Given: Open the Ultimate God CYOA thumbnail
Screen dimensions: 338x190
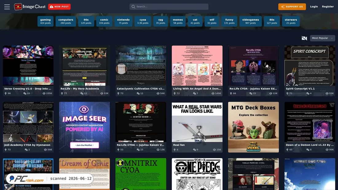Looking at the screenshot, I should 310,174.
